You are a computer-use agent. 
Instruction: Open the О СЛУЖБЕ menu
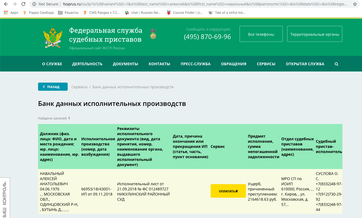52,64
